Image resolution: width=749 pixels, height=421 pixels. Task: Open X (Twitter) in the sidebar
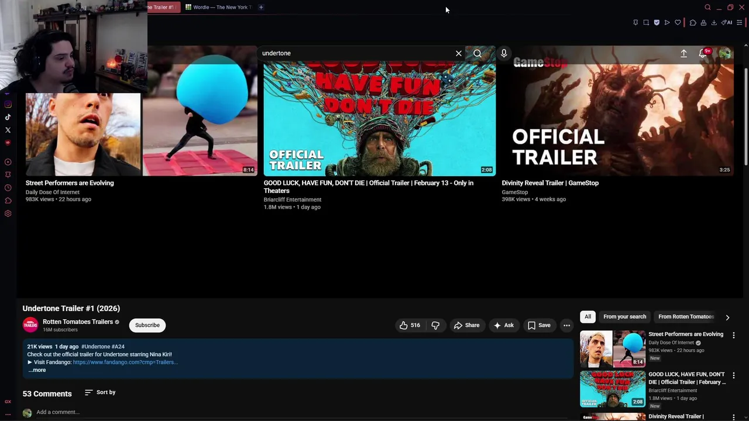click(8, 130)
